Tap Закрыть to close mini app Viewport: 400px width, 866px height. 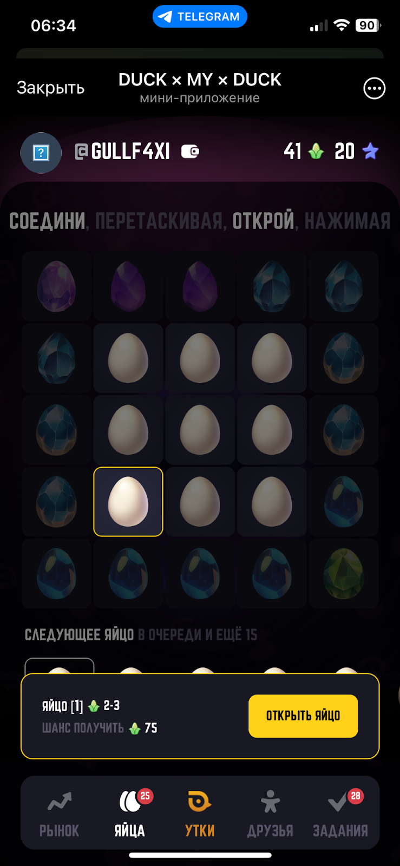(50, 88)
